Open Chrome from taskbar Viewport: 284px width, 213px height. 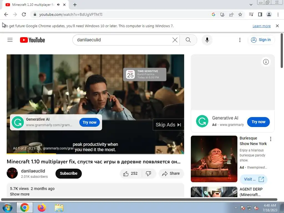pos(25,207)
